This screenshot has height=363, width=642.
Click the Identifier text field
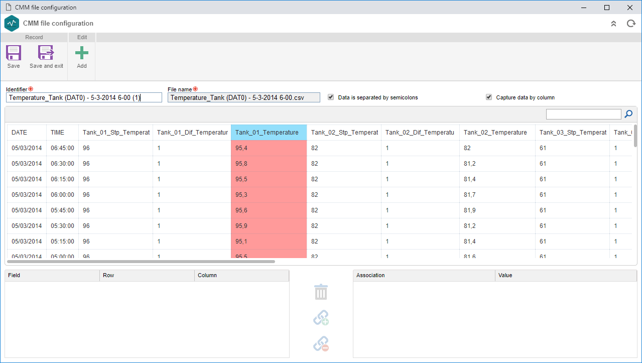click(x=84, y=97)
